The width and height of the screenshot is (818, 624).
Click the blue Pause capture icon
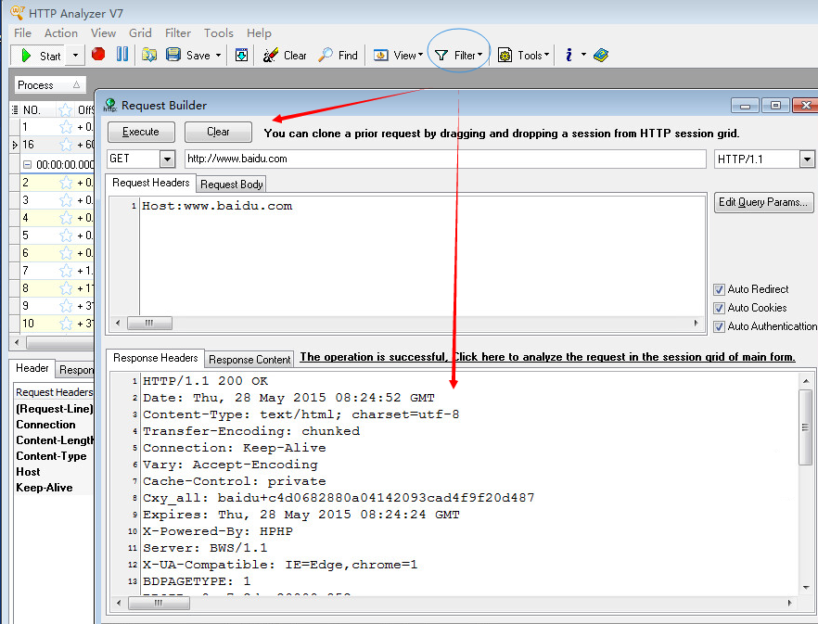tap(122, 55)
